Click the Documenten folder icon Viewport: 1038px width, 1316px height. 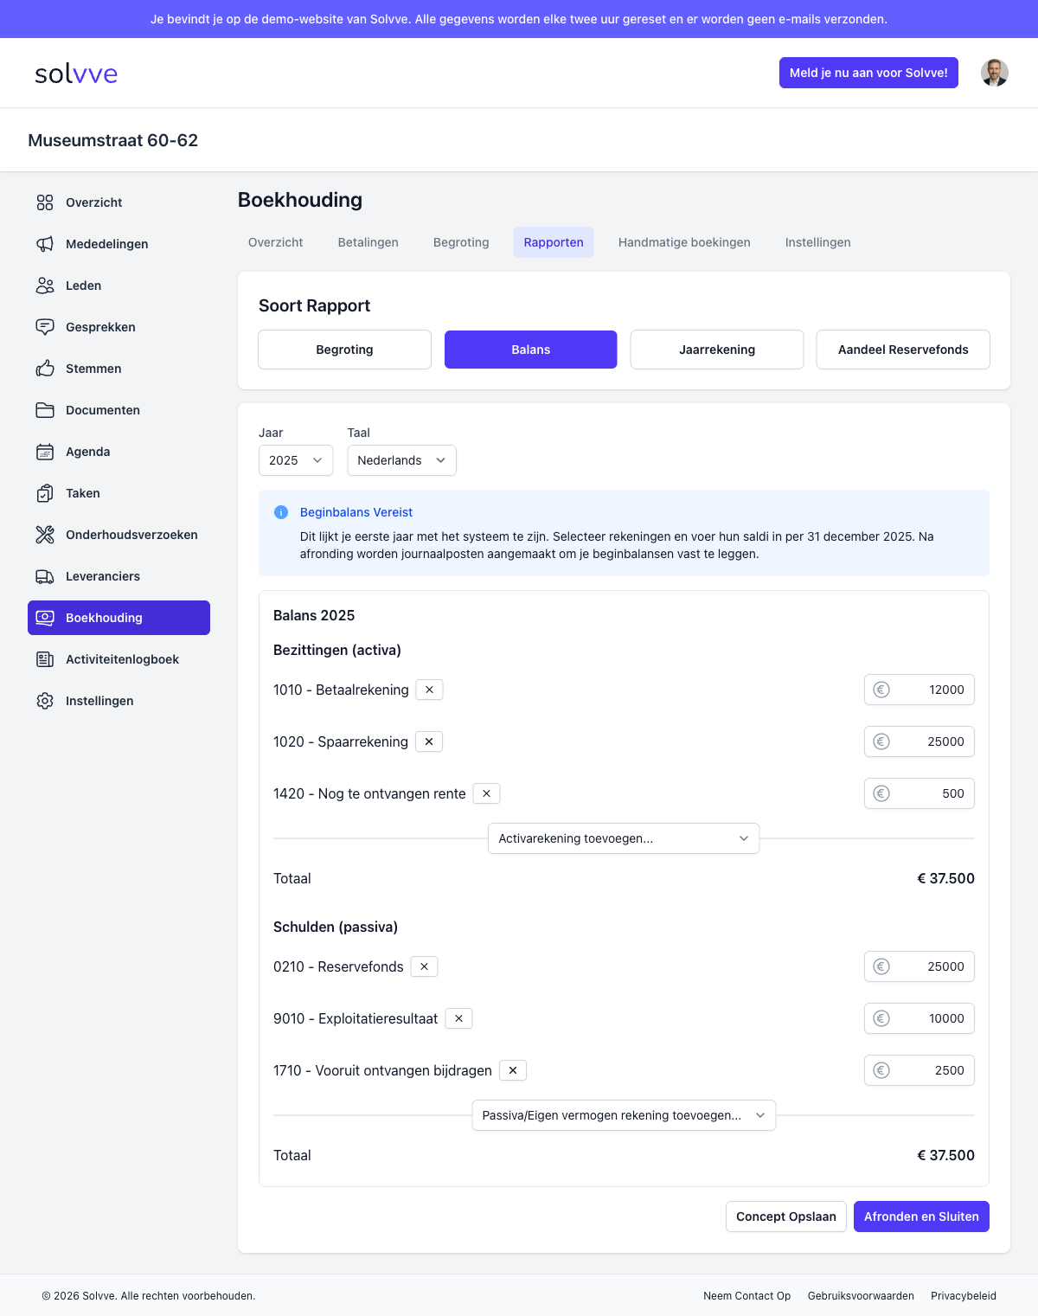point(45,410)
